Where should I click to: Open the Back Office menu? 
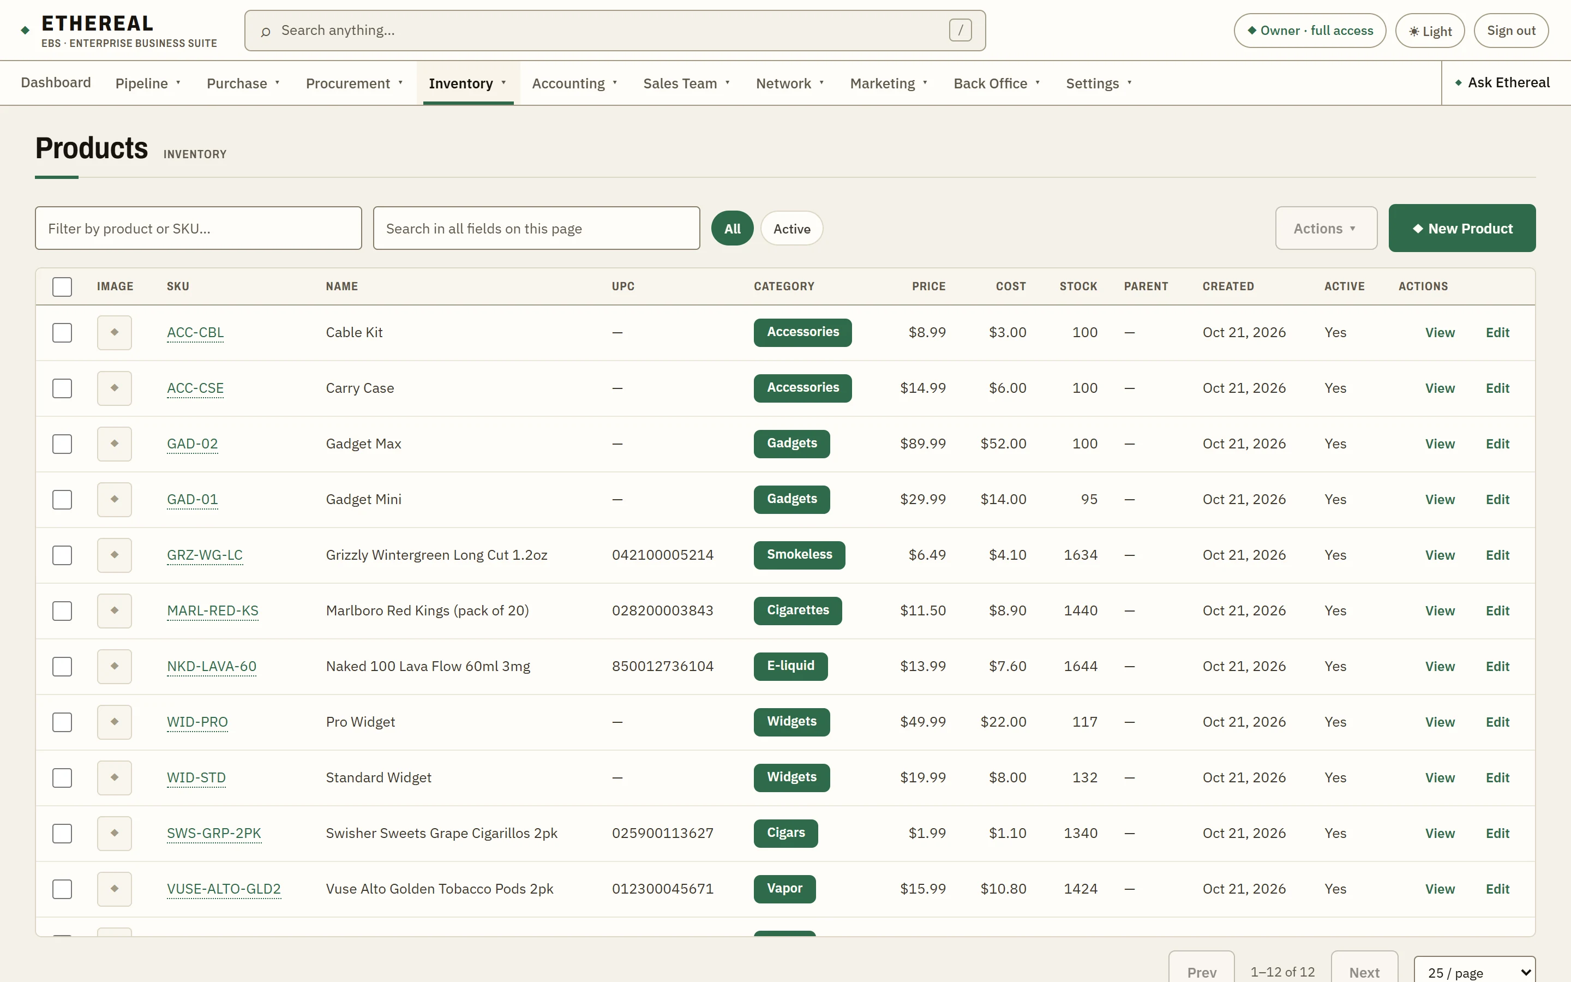point(997,83)
